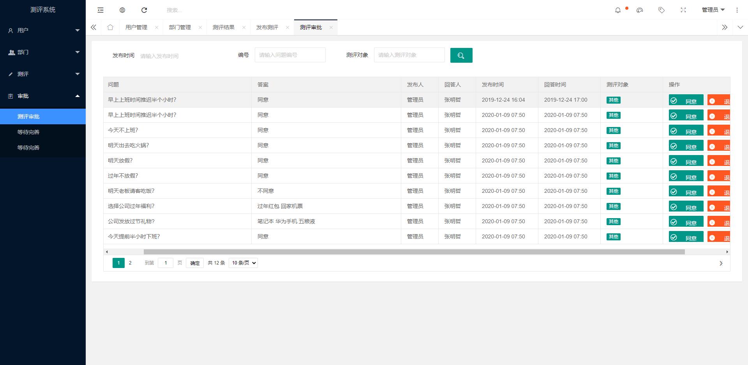Reject 今天不上班? with orange button
Viewport: 748px width, 365px height.
pos(719,131)
